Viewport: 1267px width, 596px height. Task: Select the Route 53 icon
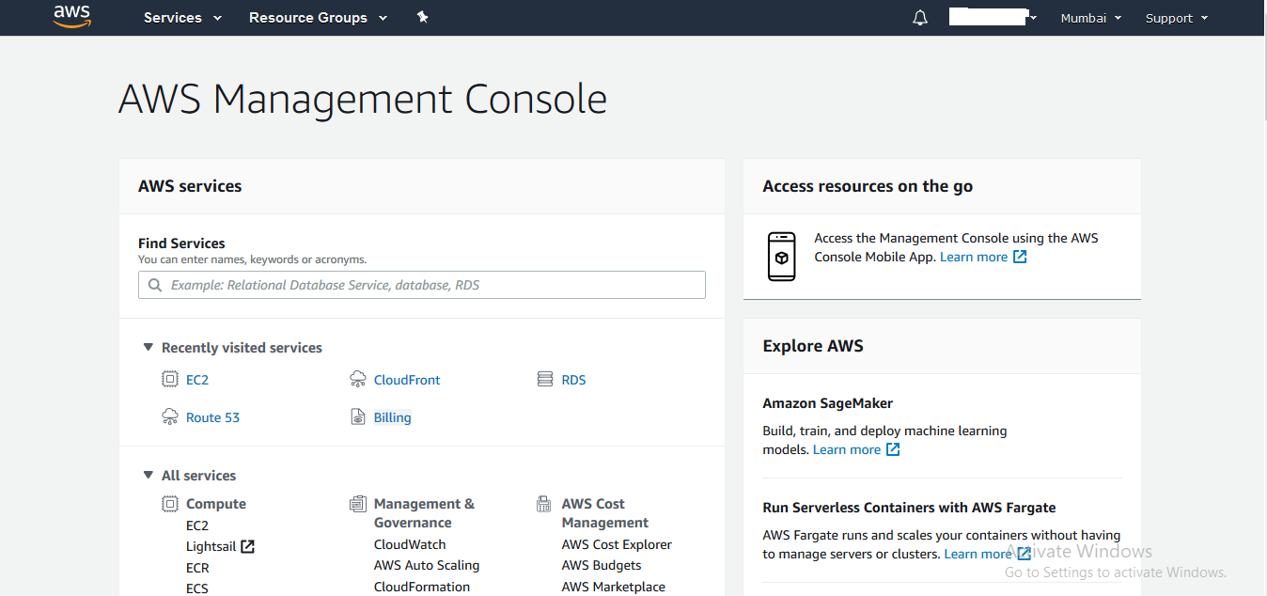(x=171, y=416)
